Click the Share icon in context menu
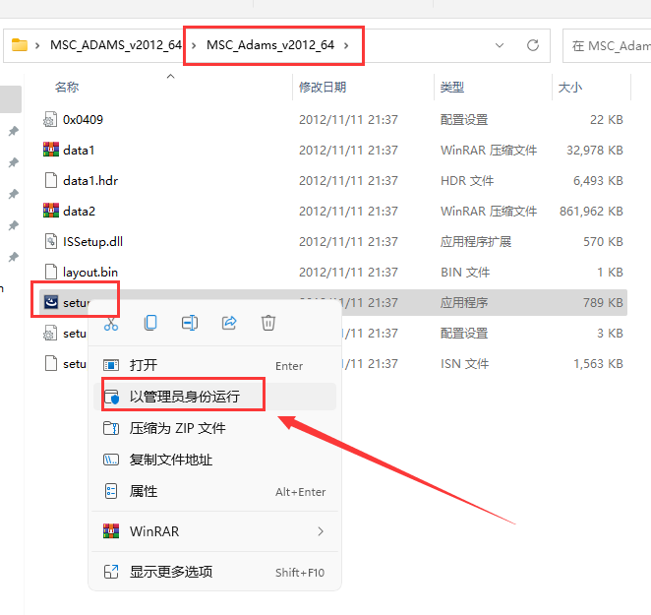This screenshot has height=615, width=651. 229,323
